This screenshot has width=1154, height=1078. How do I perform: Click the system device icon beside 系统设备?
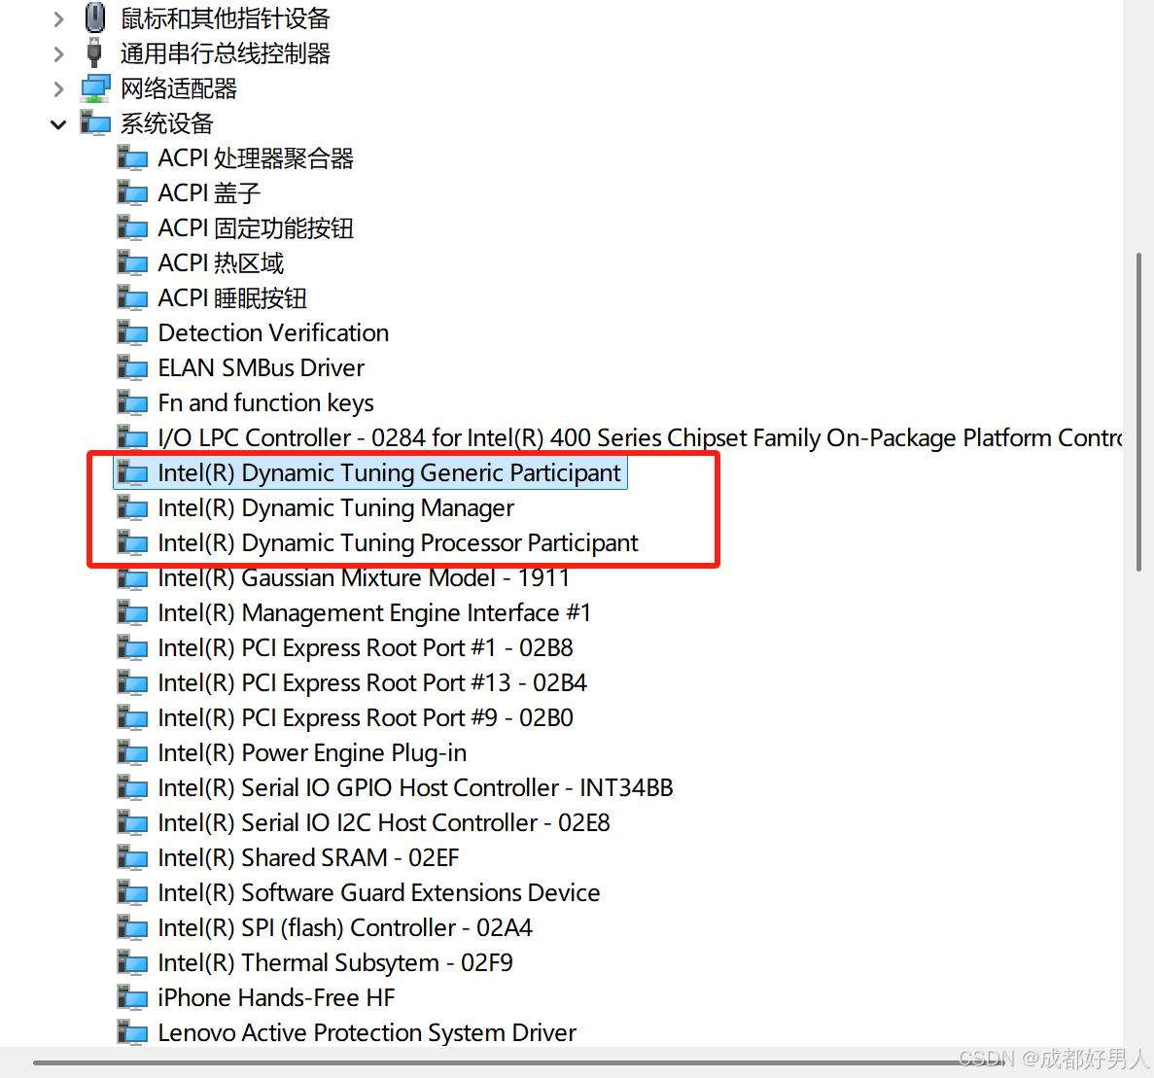coord(95,122)
